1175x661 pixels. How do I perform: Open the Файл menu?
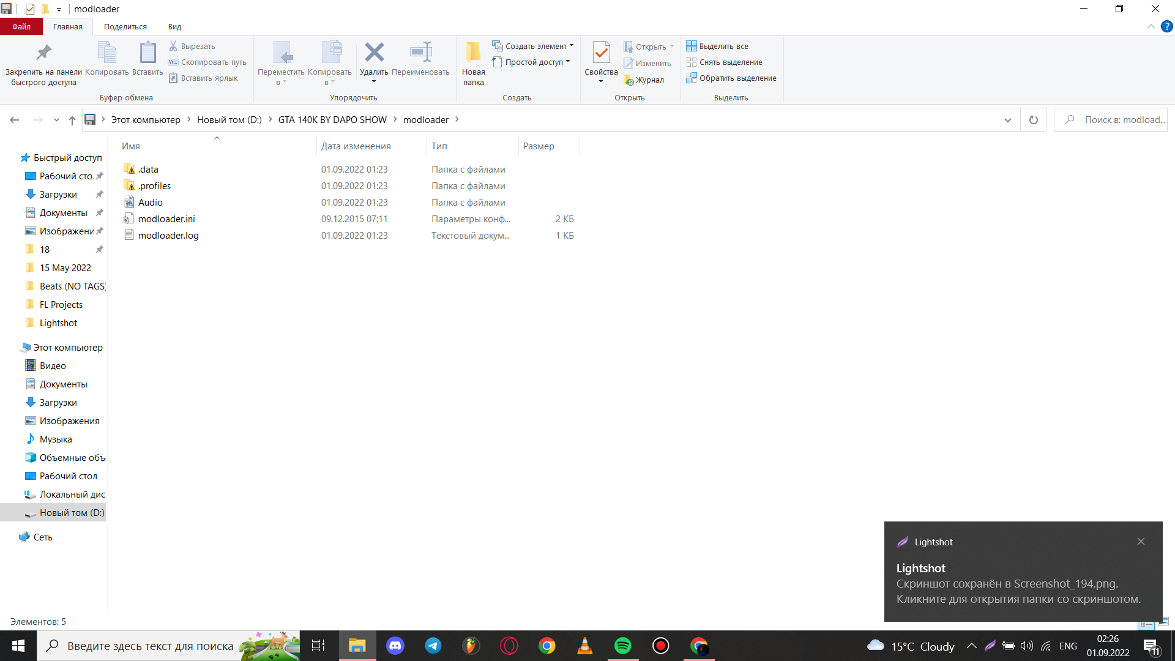tap(21, 26)
